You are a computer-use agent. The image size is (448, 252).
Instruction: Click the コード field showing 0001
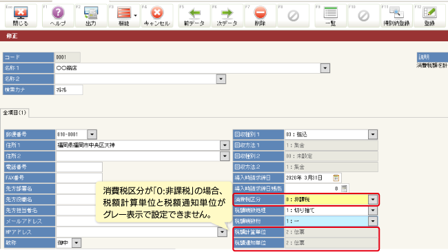pyautogui.click(x=68, y=57)
